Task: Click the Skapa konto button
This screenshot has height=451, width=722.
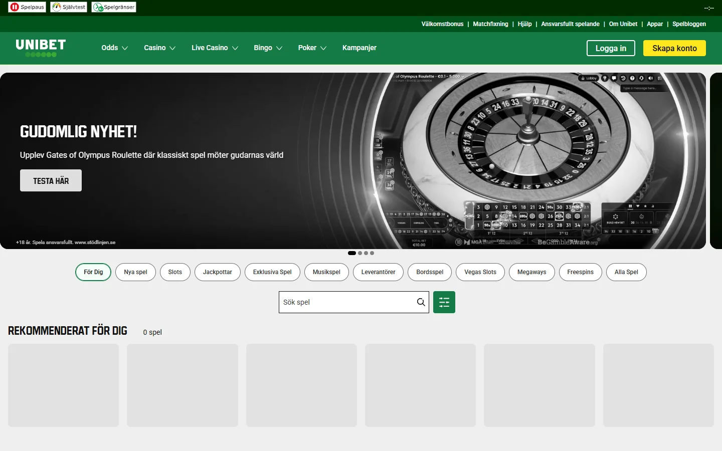Action: [x=674, y=48]
